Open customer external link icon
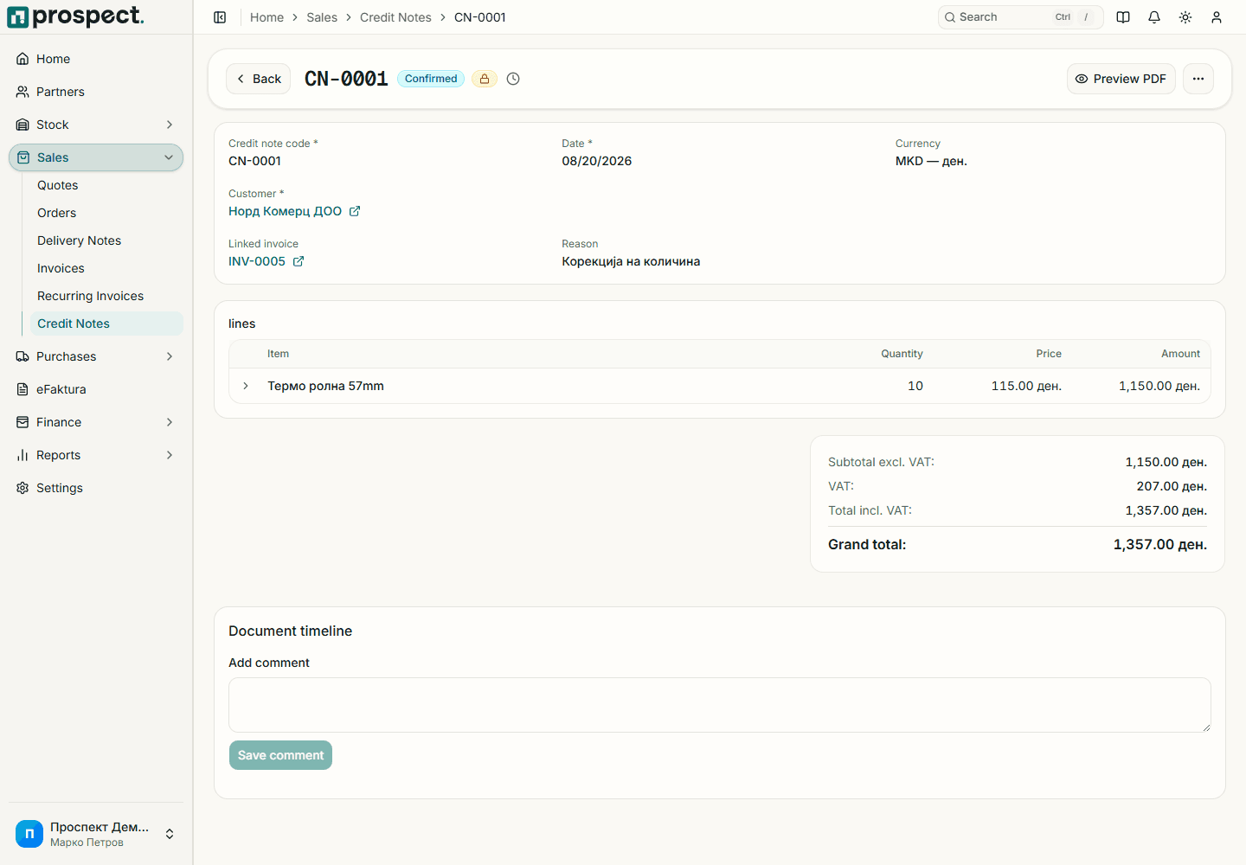The height and width of the screenshot is (865, 1246). tap(355, 211)
